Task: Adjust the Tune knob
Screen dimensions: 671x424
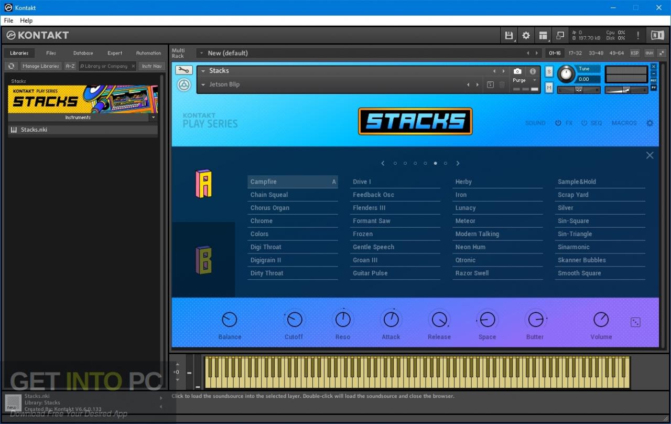Action: click(566, 74)
